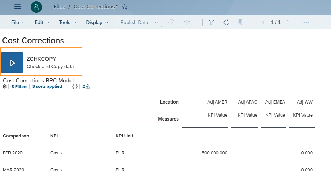The width and height of the screenshot is (331, 188).
Task: Click the allocate/distribute arrows icon
Action: point(187,22)
